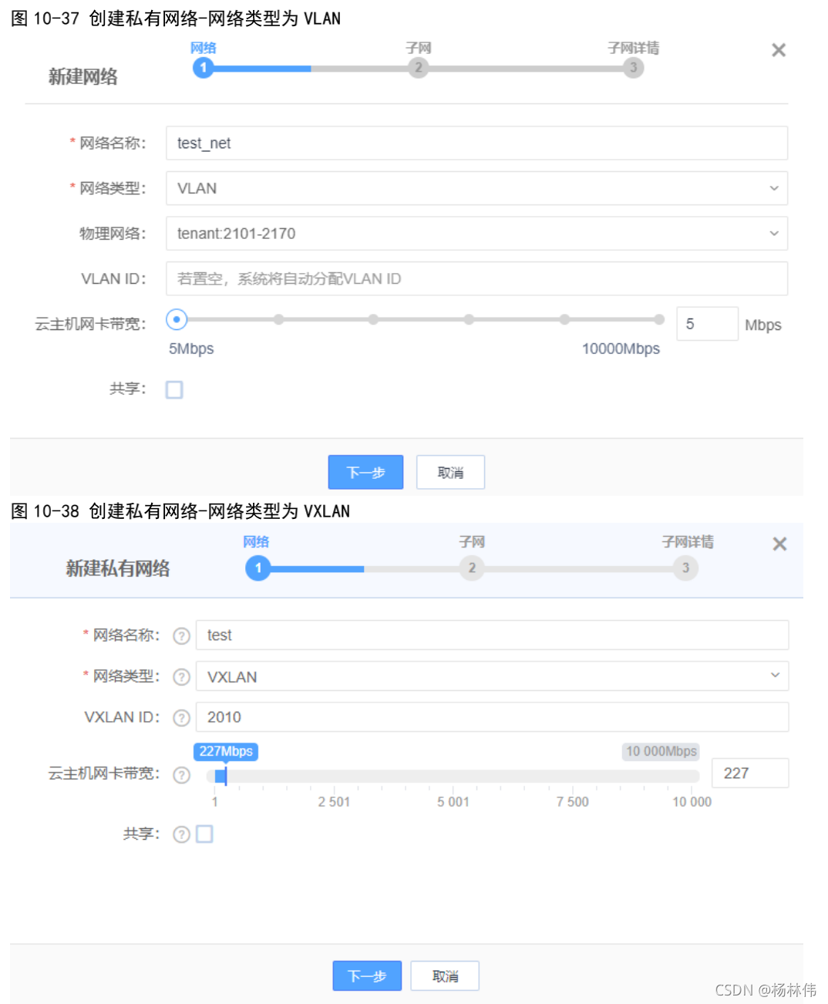Open the VXLAN 网络类型 dropdown
Screen dimensions: 828x1004
tap(491, 676)
